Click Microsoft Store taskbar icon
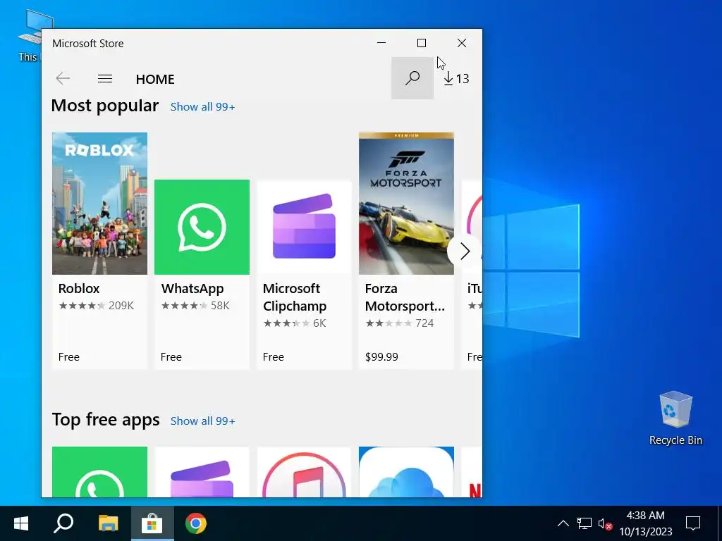 [x=152, y=523]
